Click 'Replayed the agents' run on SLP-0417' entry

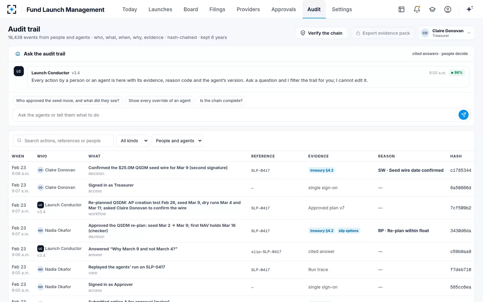pyautogui.click(x=127, y=267)
